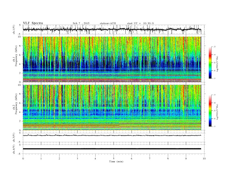Select the "start UT = 10:30:0" text
The image size is (230, 178).
(140, 23)
